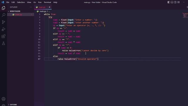Open the Manage gear icon
Viewport: 188px width, 106px height.
click(3, 105)
